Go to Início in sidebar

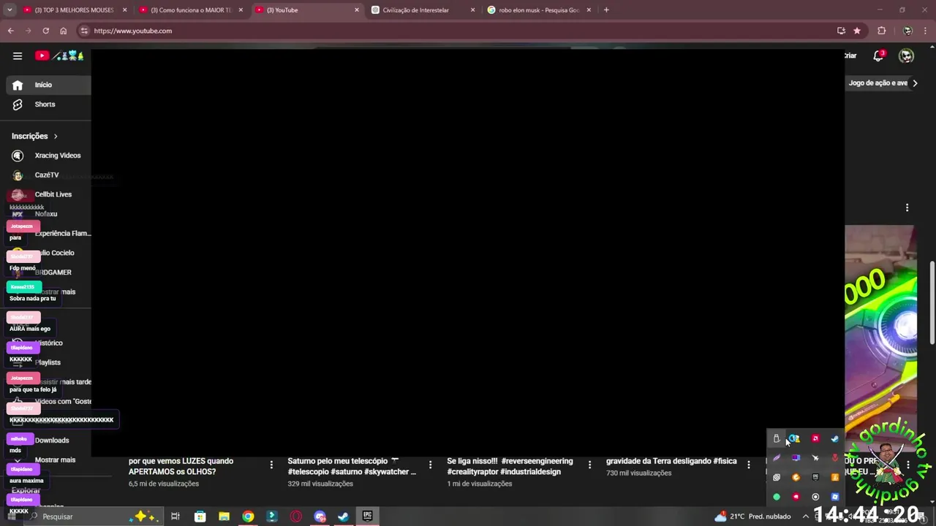click(x=48, y=85)
